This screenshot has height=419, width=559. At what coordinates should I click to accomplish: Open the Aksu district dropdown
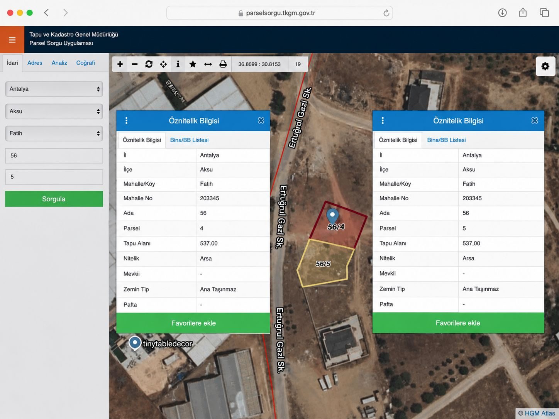click(54, 112)
